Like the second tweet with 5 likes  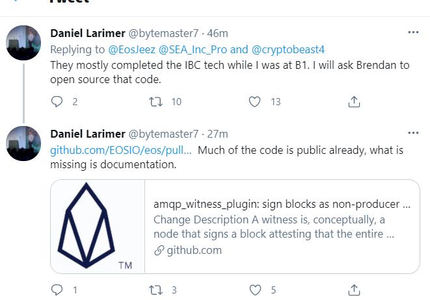[255, 290]
